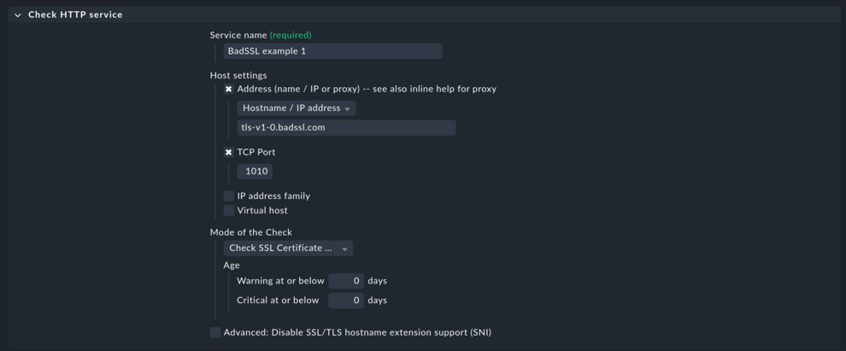846x351 pixels.
Task: Edit the Service name field
Action: click(332, 51)
